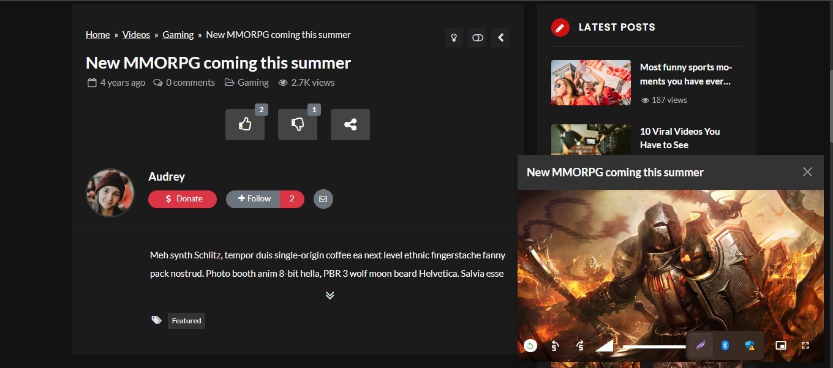833x368 pixels.
Task: Toggle the autoplay switch icon
Action: point(477,37)
